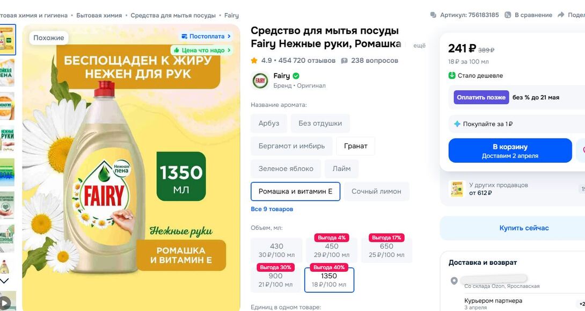This screenshot has width=585, height=311.
Task: Click the share arrow icon
Action: tap(561, 15)
